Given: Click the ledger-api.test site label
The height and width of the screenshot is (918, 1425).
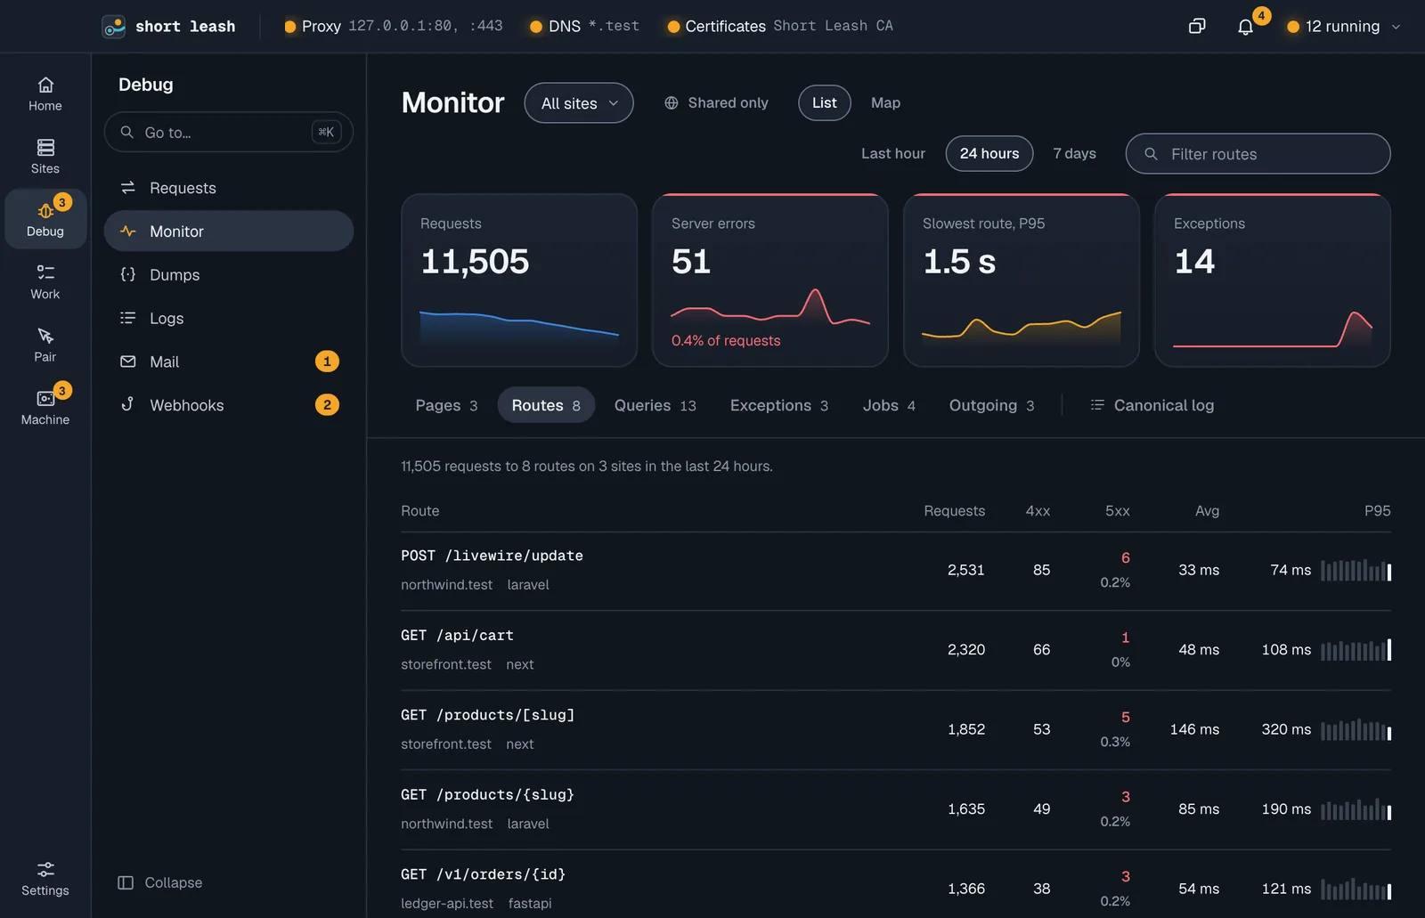Looking at the screenshot, I should [x=447, y=903].
